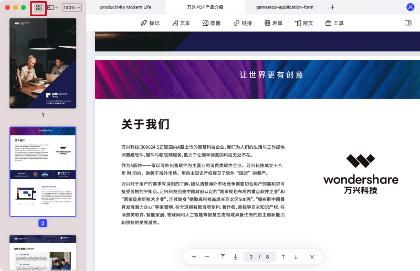This screenshot has height=271, width=420.
Task: Go to next page down arrow
Action: pyautogui.click(x=296, y=257)
